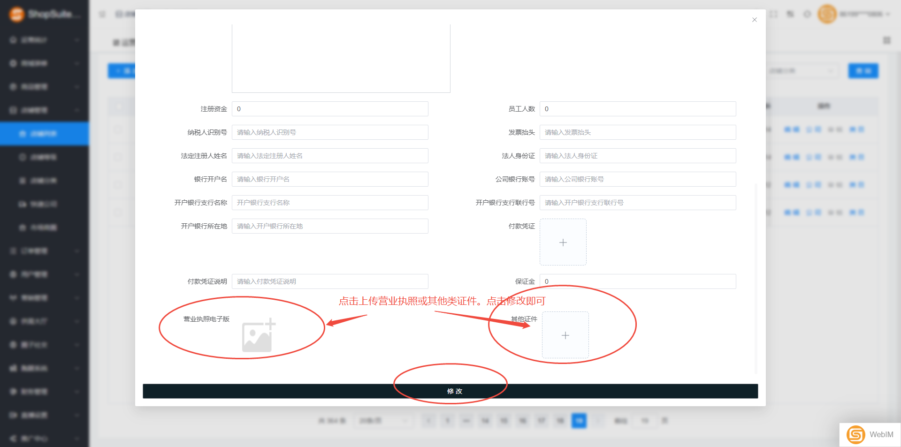901x447 pixels.
Task: Open the WebIM chat widget
Action: pyautogui.click(x=870, y=434)
